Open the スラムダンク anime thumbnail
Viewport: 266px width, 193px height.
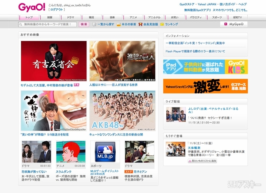coord(71,152)
